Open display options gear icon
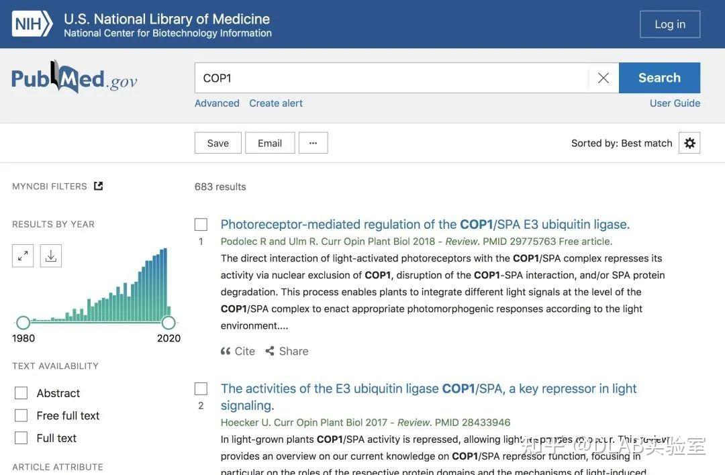The height and width of the screenshot is (475, 725). coord(689,143)
